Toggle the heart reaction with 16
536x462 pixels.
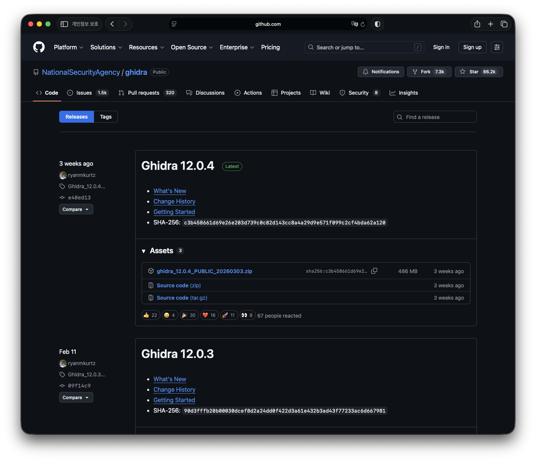point(209,315)
